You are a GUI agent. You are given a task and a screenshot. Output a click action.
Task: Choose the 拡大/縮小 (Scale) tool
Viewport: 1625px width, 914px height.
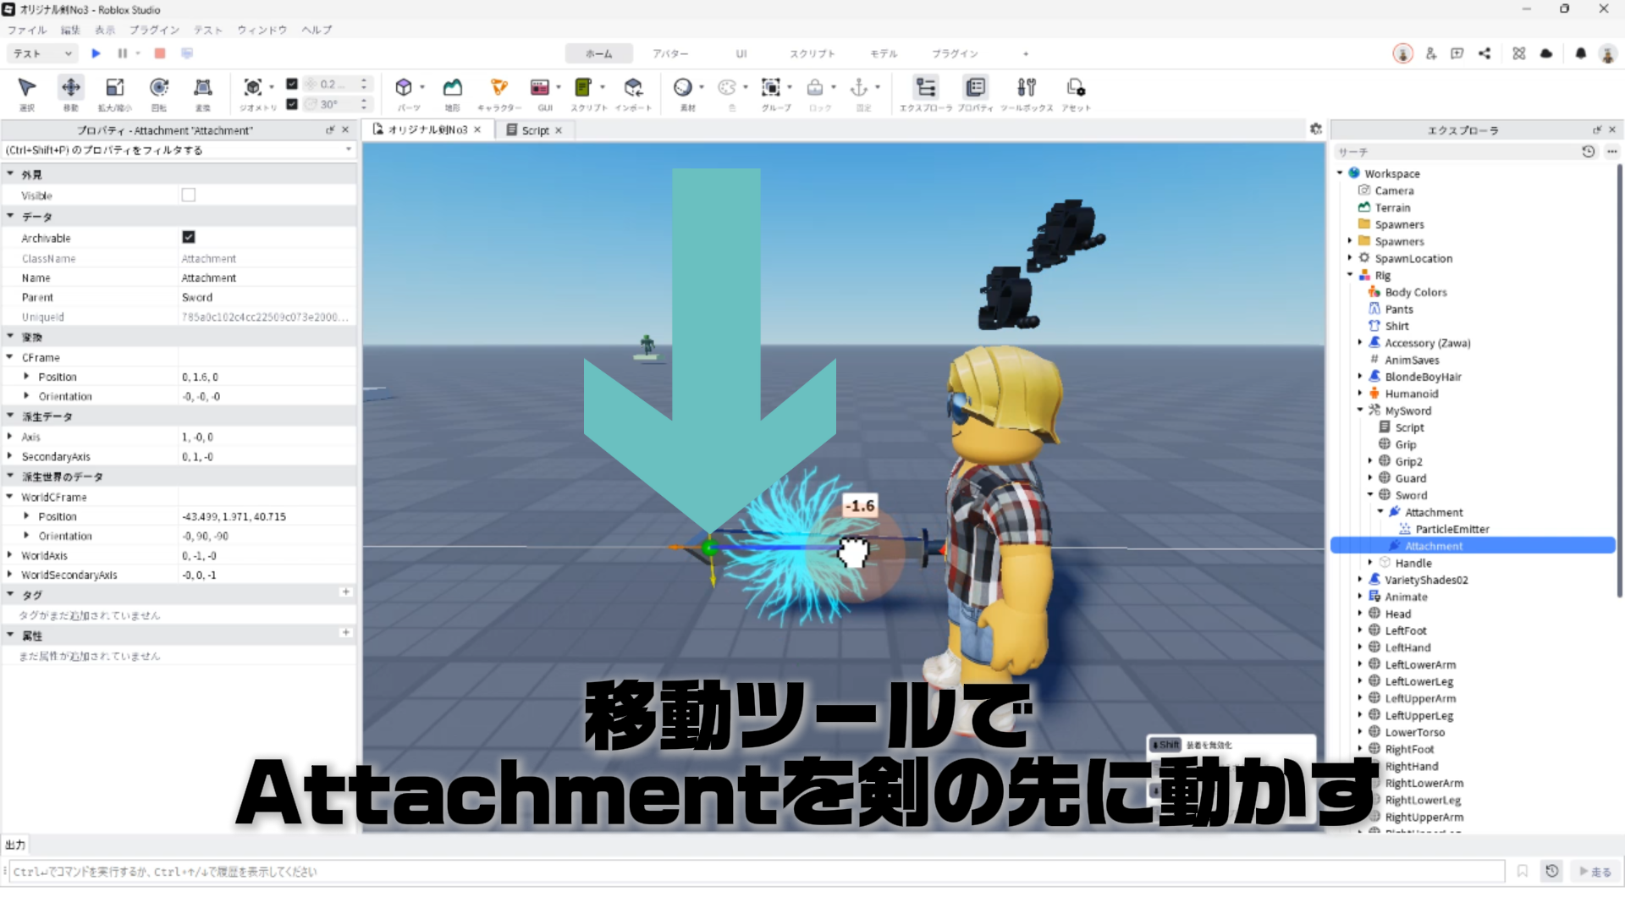(114, 88)
